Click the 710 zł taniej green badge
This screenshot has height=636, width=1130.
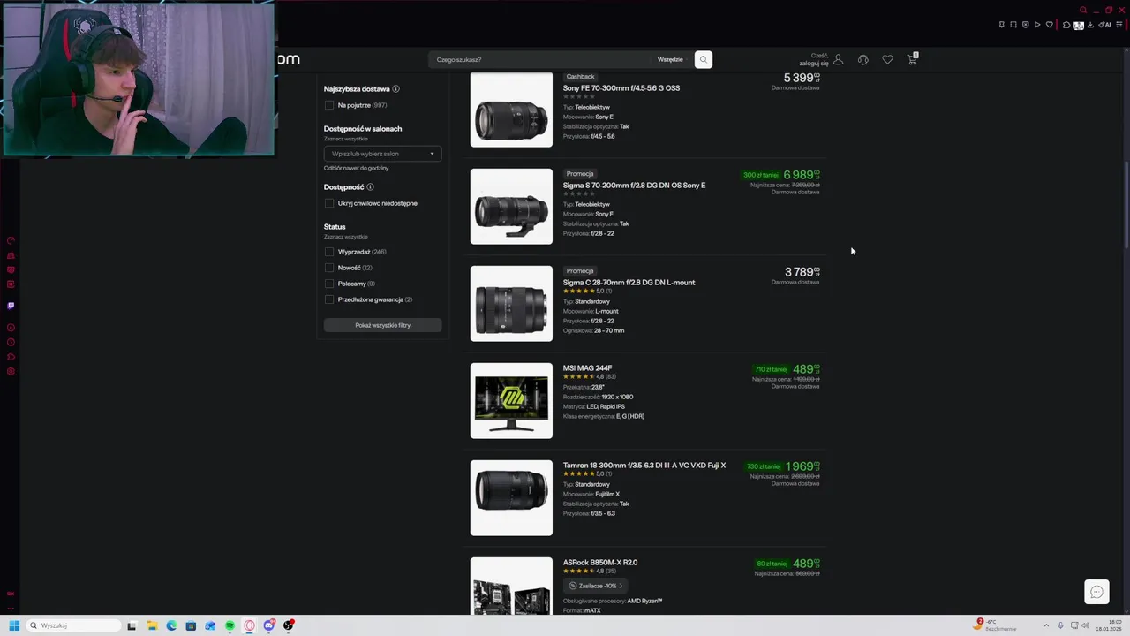point(771,369)
